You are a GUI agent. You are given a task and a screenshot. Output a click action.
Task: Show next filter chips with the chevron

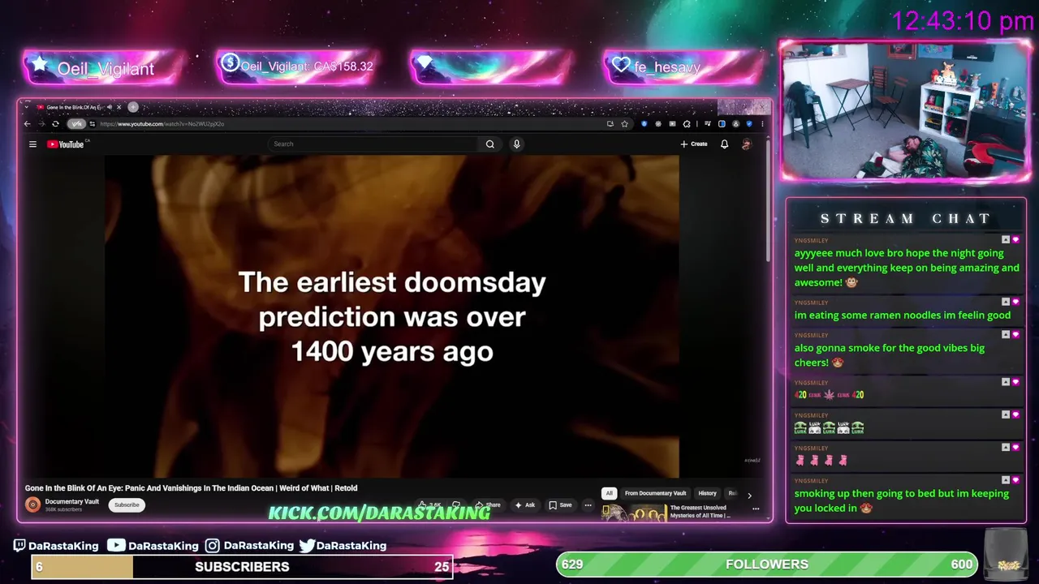[x=749, y=495]
